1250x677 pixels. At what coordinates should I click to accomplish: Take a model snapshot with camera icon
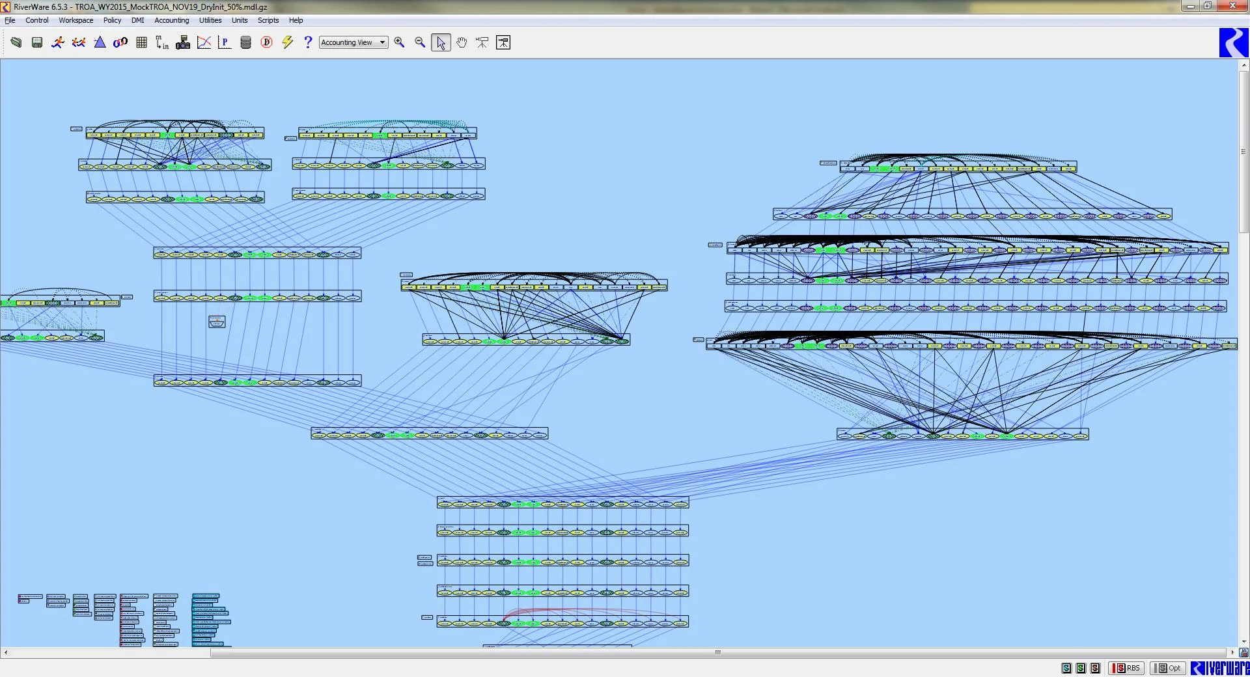[x=182, y=42]
